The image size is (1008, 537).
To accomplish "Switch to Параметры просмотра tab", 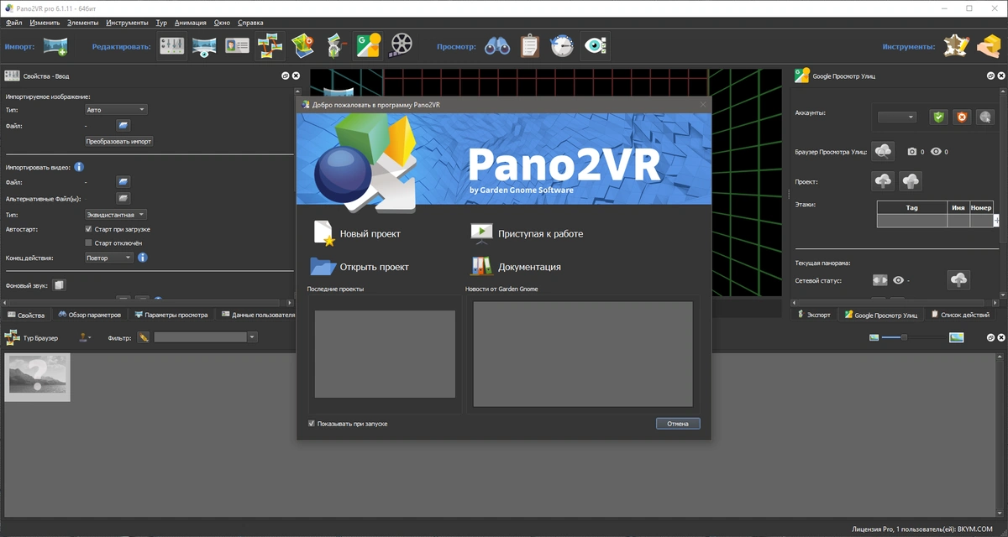I will [171, 315].
